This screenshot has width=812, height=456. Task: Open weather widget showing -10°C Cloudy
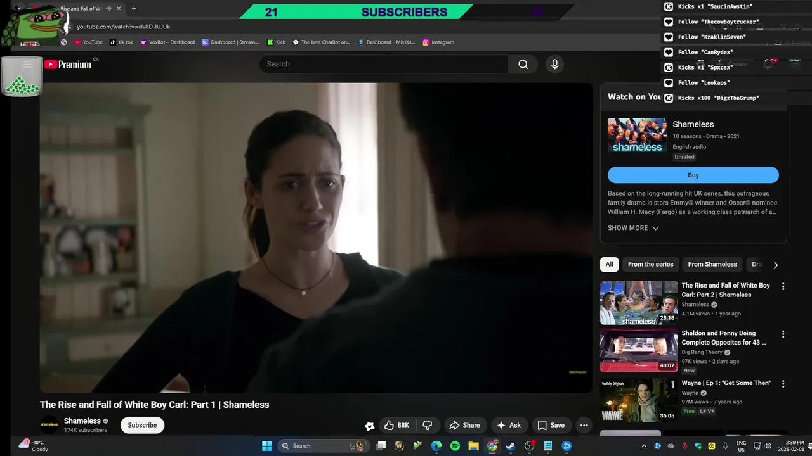pyautogui.click(x=33, y=445)
